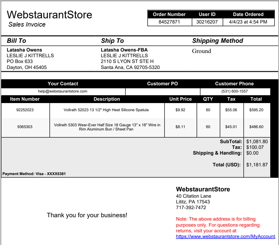The width and height of the screenshot is (279, 245).
Task: Select phone number 717-392-7472
Action: point(191,207)
